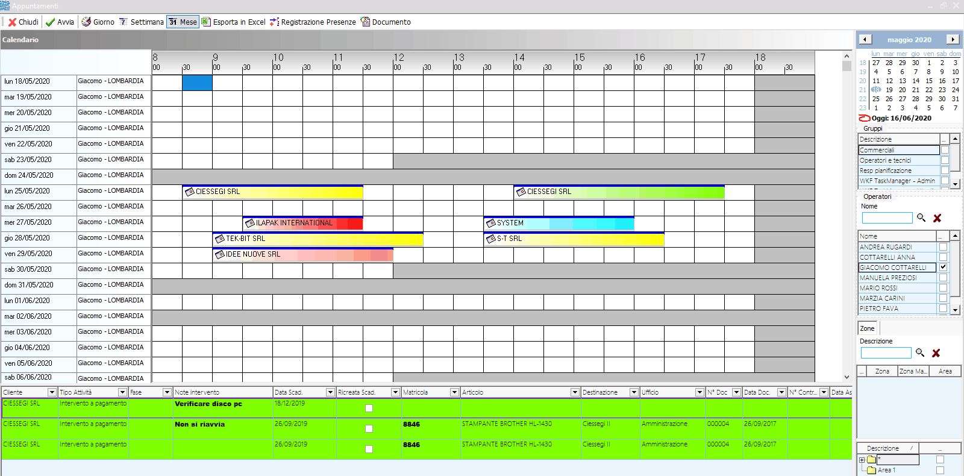Open the Documento toolbar item
The height and width of the screenshot is (476, 964).
(x=386, y=22)
